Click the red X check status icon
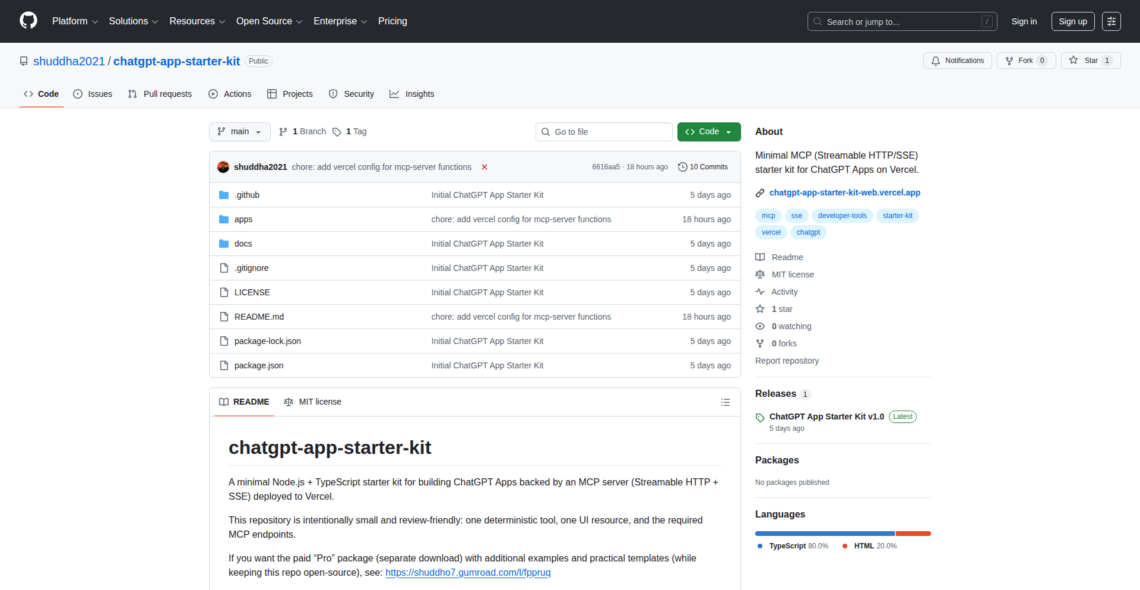This screenshot has height=590, width=1140. 484,167
